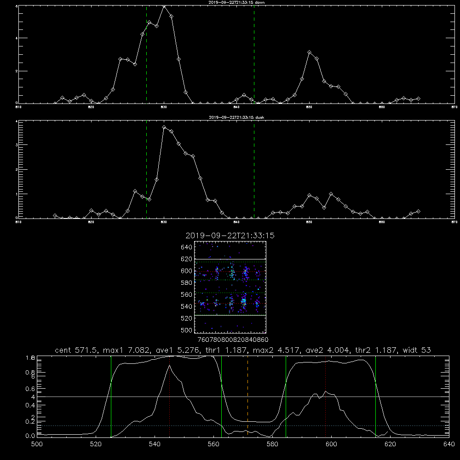This screenshot has width=460, height=460.
Task: Click the red dotted line near 598 in bottom plot
Action: (325, 397)
